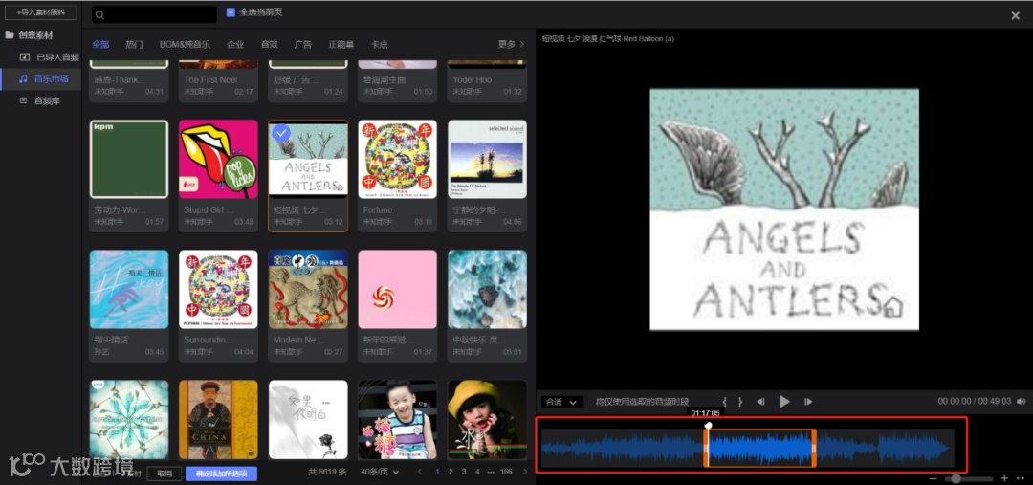The image size is (1033, 485).
Task: Select the Modern Ne... track thumbnail
Action: (x=308, y=289)
